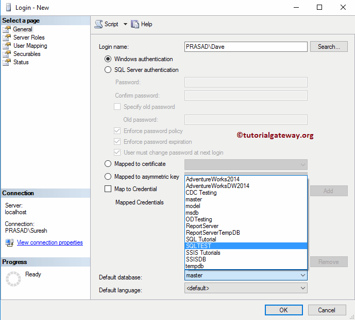
Task: Click the Add credential button
Action: 329,191
